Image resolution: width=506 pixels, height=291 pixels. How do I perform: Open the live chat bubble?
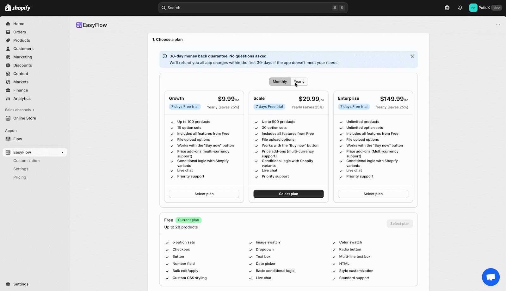tap(491, 277)
